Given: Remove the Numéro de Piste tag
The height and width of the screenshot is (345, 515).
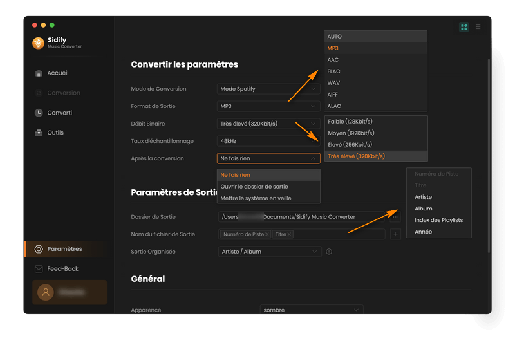Looking at the screenshot, I should 267,234.
